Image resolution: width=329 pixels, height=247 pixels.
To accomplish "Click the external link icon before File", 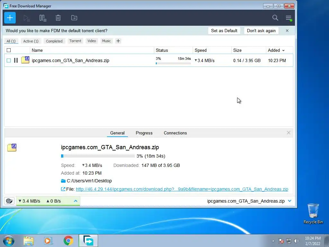I will tap(63, 189).
